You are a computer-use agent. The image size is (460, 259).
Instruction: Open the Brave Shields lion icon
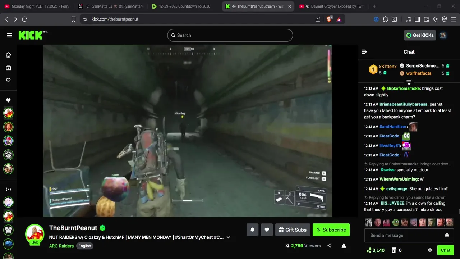(x=329, y=19)
